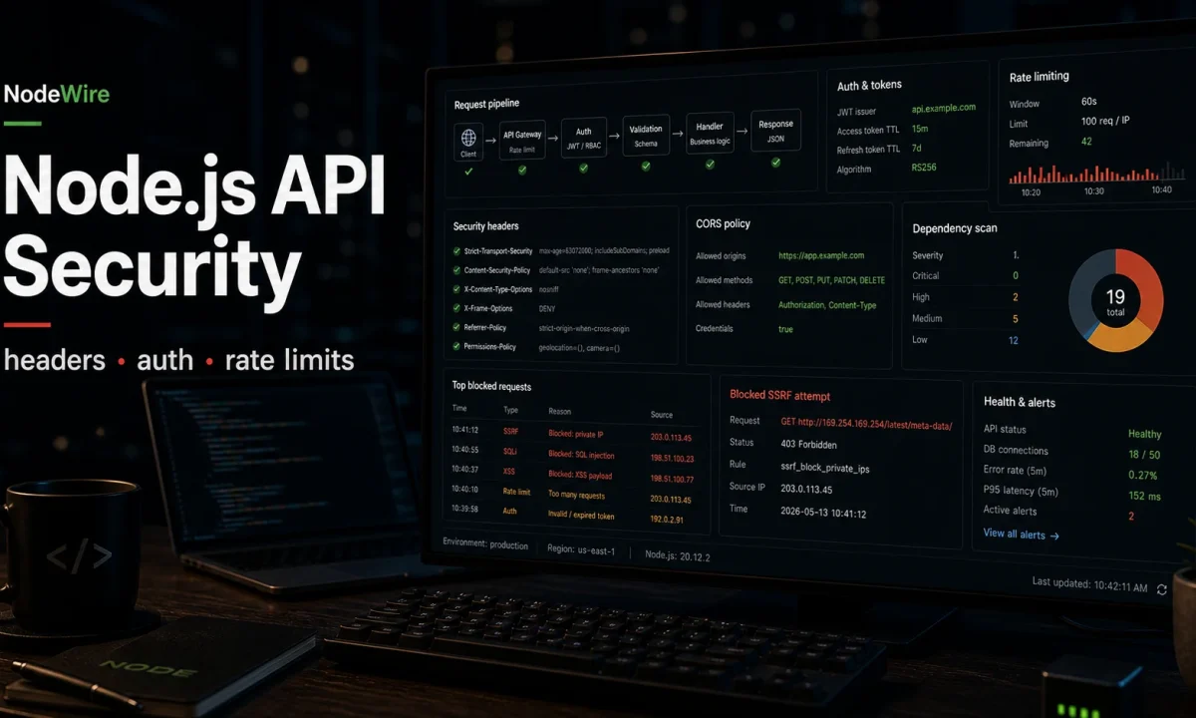1196x718 pixels.
Task: Click the 152 ms P95 latency value
Action: click(x=1144, y=496)
